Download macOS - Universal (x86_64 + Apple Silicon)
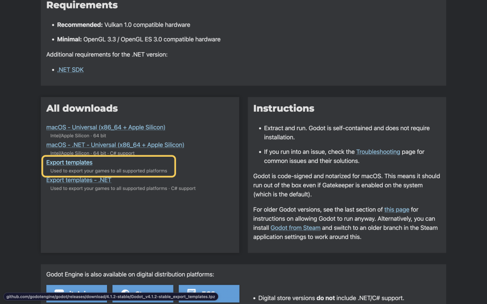 tap(106, 127)
